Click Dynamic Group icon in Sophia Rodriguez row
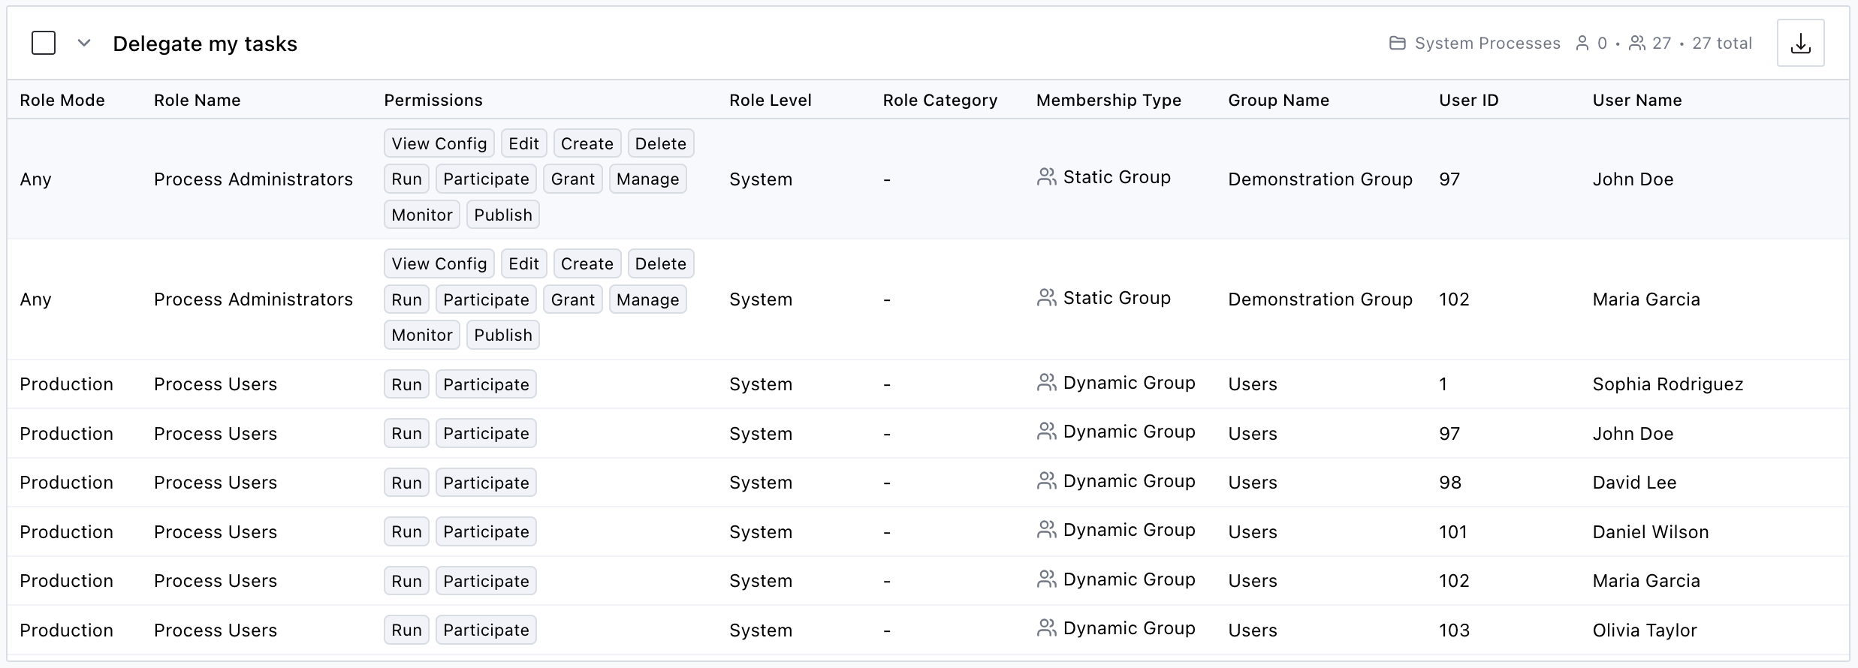Image resolution: width=1858 pixels, height=668 pixels. click(x=1046, y=383)
